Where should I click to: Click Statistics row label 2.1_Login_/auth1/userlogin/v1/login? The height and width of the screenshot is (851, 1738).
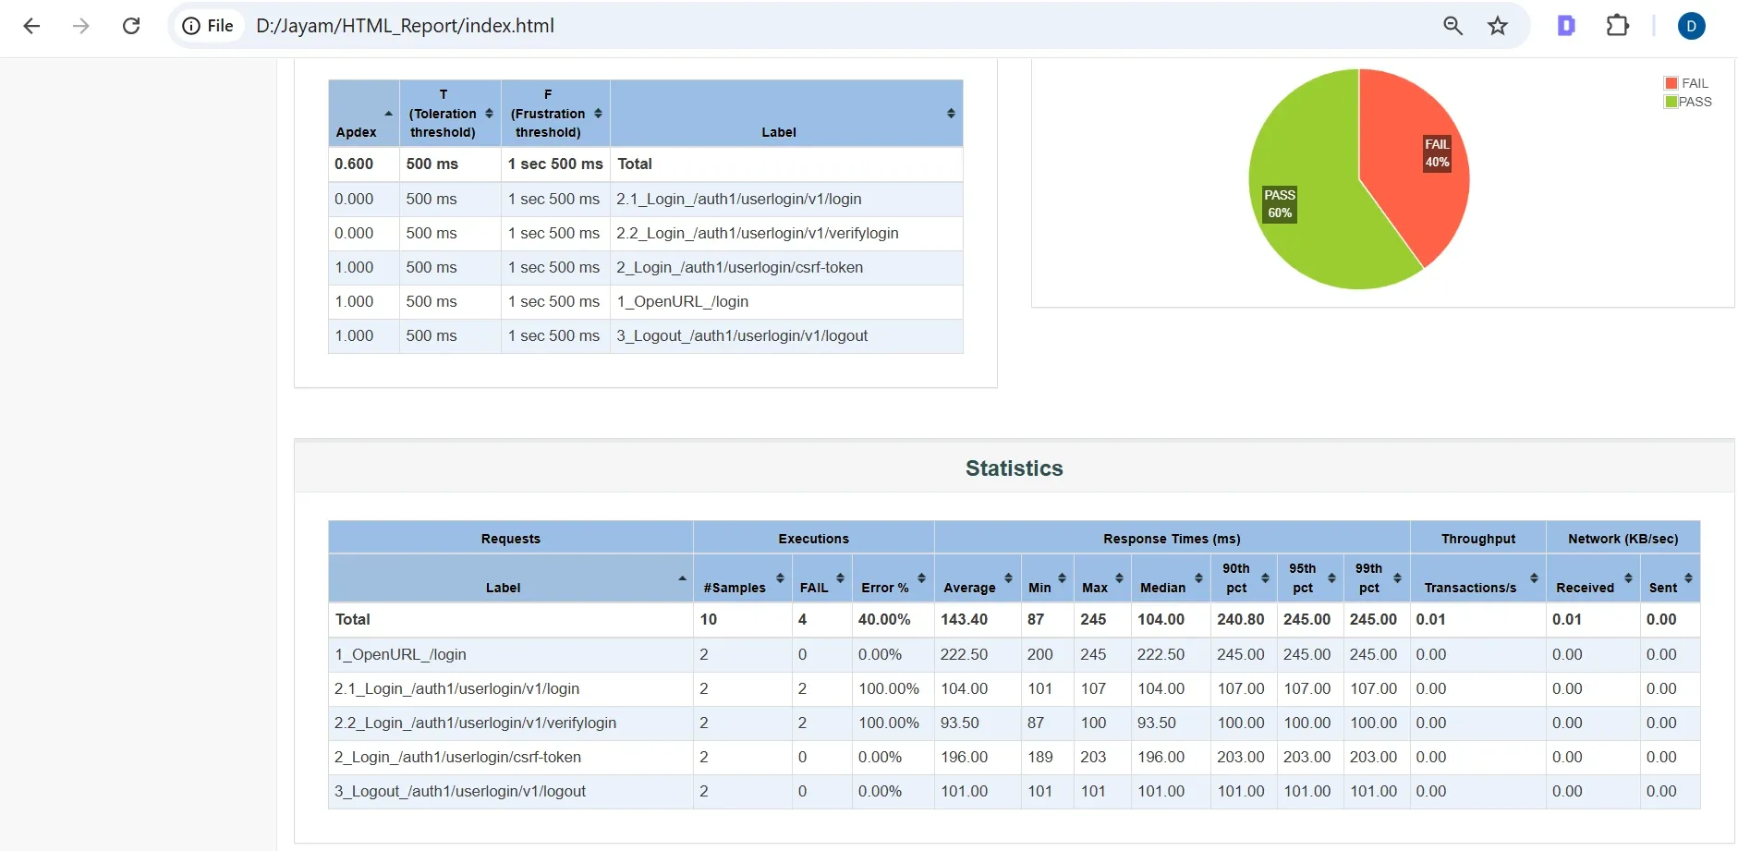click(456, 688)
